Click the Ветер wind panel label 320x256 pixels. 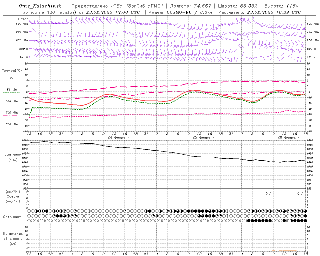point(23,19)
